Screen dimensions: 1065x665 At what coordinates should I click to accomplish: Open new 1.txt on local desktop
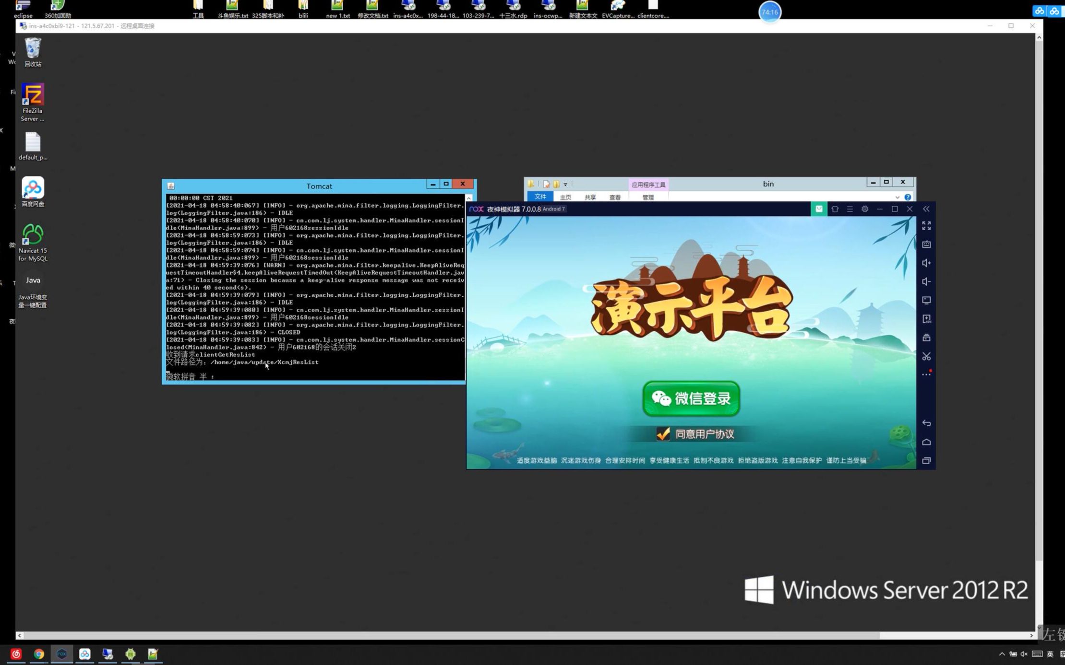tap(337, 10)
